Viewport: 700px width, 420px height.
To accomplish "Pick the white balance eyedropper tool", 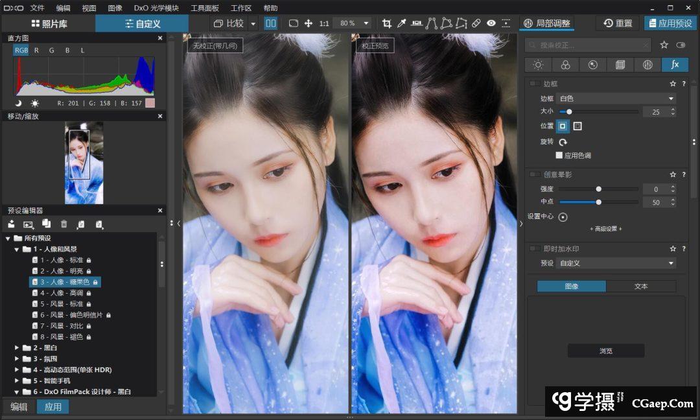I will pos(402,23).
